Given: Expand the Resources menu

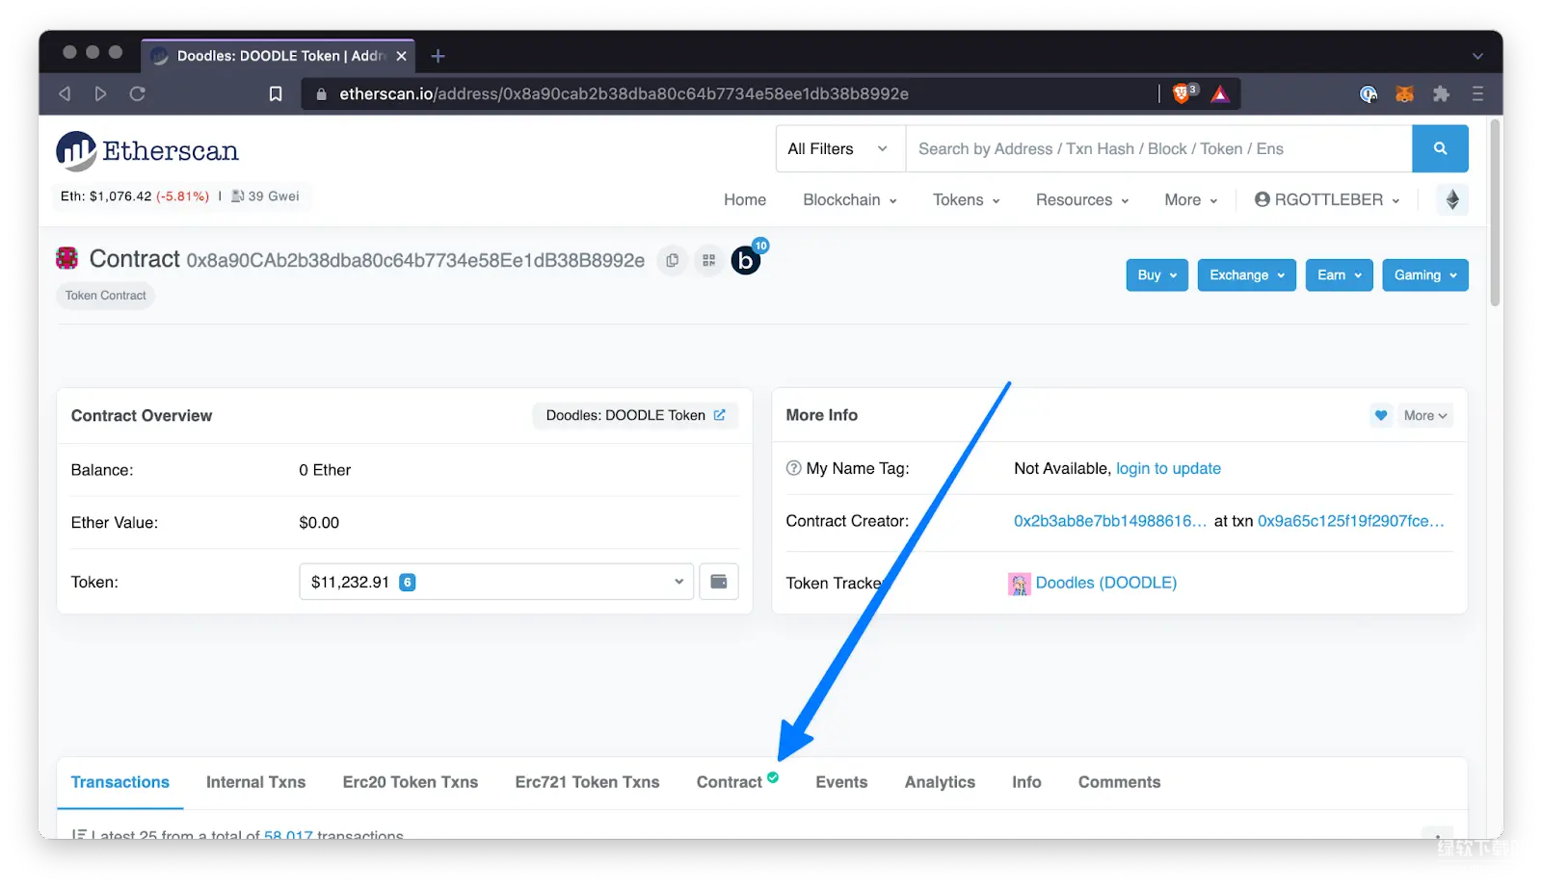Looking at the screenshot, I should tap(1081, 199).
